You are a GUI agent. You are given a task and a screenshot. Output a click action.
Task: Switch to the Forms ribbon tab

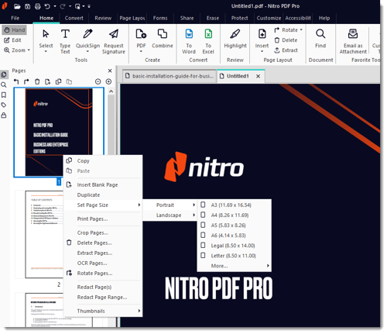coord(160,18)
